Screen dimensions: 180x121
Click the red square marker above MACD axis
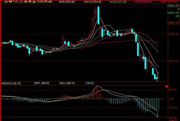coord(167,86)
